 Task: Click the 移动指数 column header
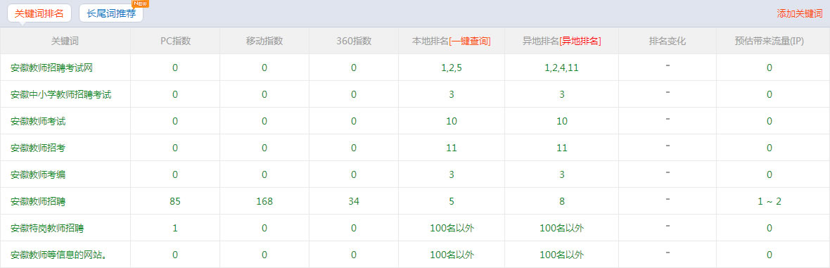pos(264,41)
